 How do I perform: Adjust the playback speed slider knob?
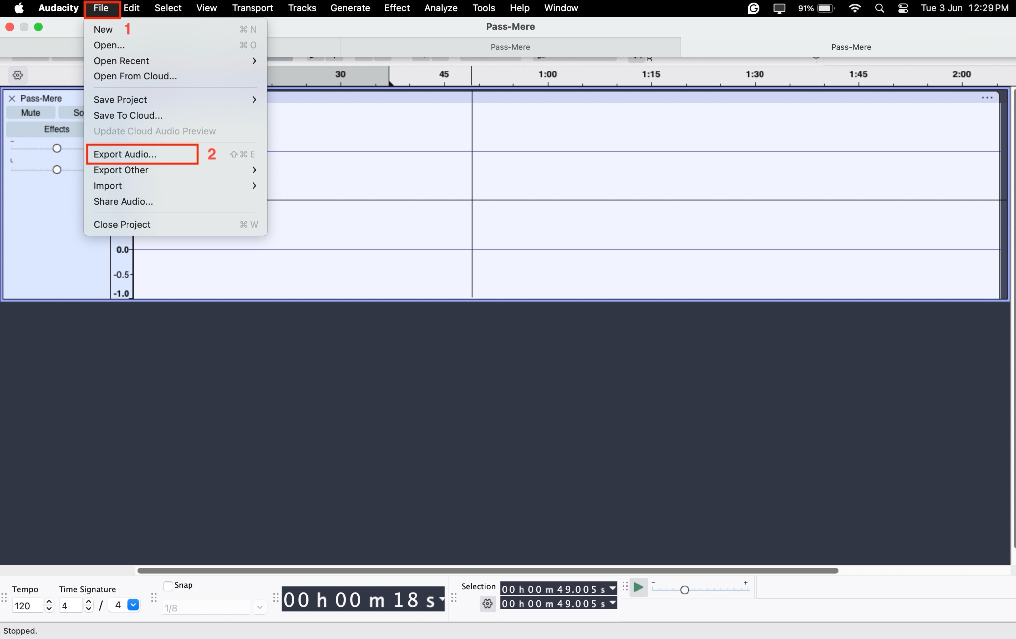pos(684,590)
